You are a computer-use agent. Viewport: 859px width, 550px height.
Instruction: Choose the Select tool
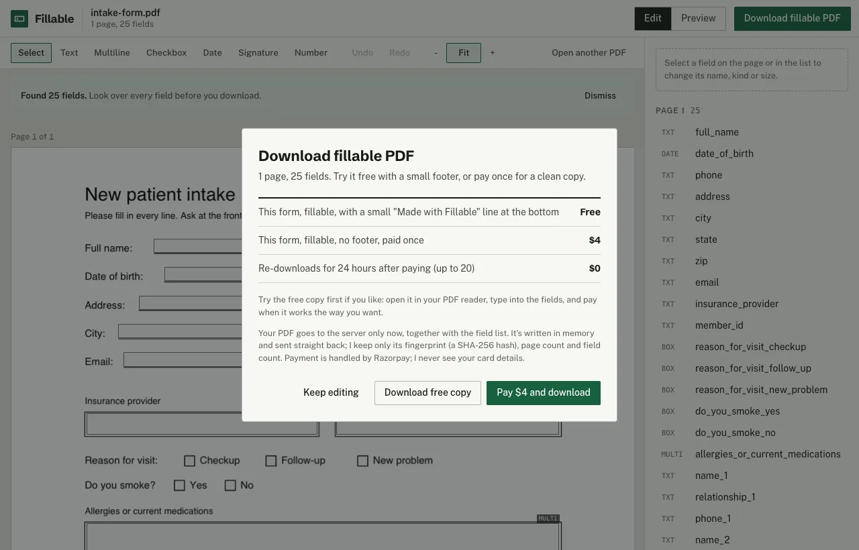tap(32, 53)
